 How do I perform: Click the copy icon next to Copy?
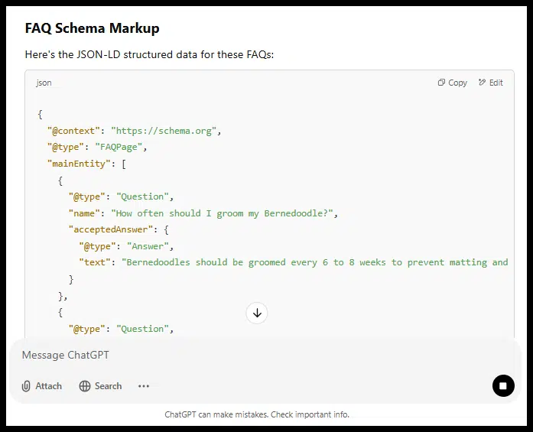(441, 83)
